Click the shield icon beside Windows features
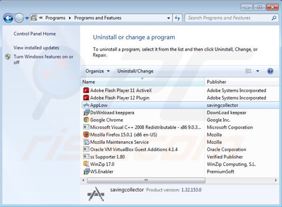Image resolution: width=282 pixels, height=207 pixels. (x=8, y=57)
